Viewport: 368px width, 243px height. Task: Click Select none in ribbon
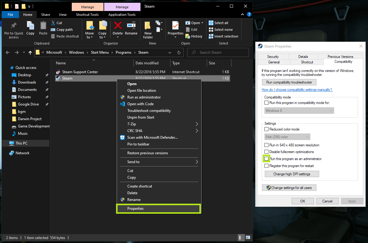pyautogui.click(x=220, y=30)
